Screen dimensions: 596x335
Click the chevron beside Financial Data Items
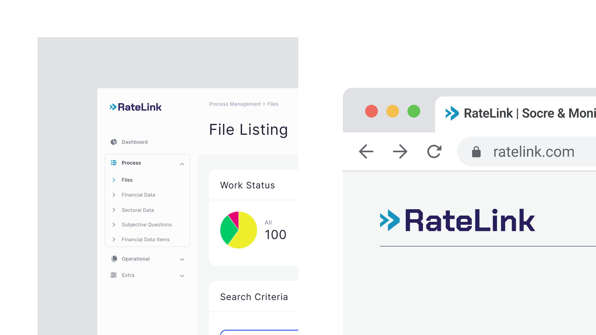[x=114, y=240]
